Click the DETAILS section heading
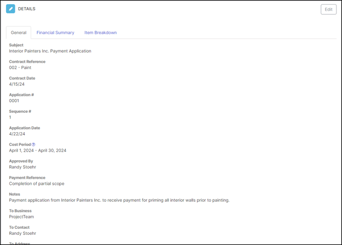 [x=27, y=9]
